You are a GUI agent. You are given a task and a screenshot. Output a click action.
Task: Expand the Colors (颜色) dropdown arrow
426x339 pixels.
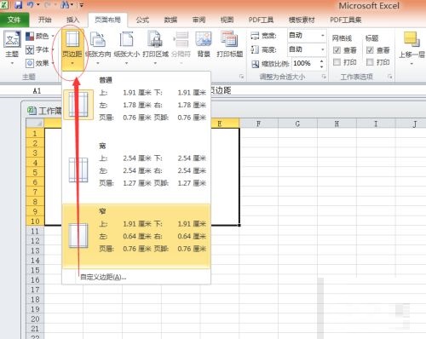tap(53, 36)
